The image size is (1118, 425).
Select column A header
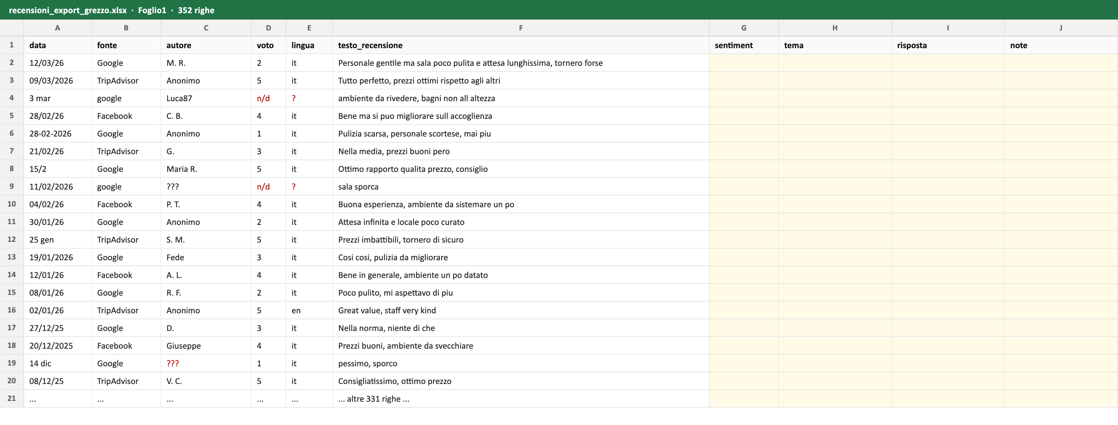click(x=57, y=28)
